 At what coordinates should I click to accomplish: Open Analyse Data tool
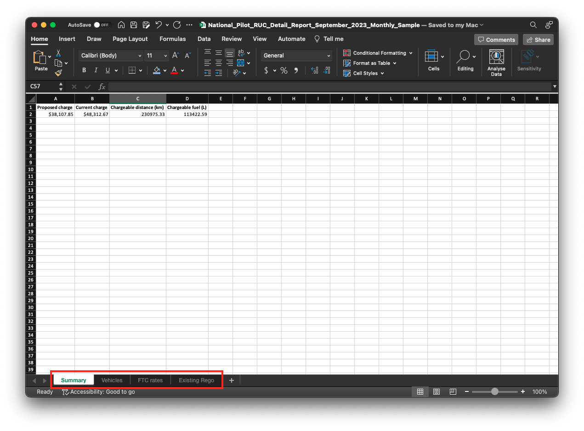click(496, 63)
